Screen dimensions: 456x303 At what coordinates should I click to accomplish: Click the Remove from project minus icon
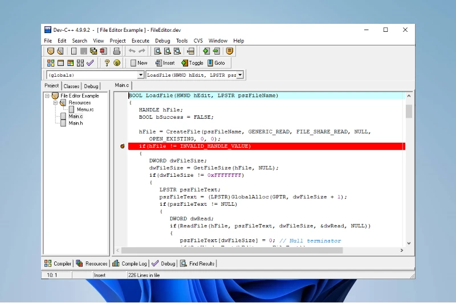[216, 51]
